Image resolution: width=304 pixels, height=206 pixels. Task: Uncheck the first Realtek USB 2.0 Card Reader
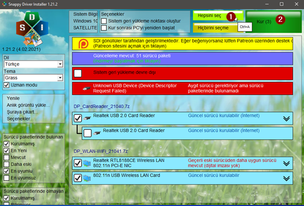[x=78, y=118]
